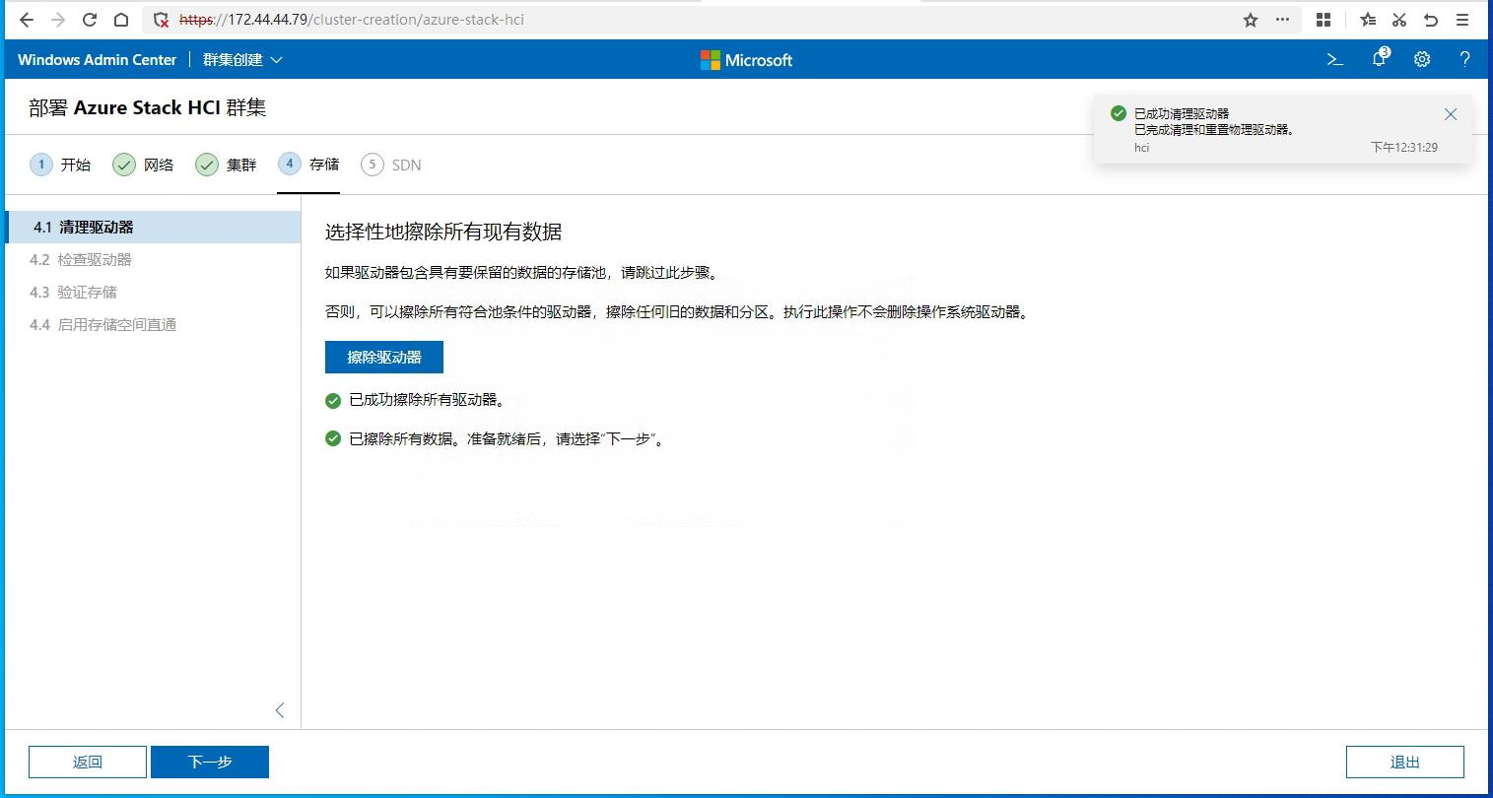Screen dimensions: 1493x798
Task: Open the 群集创建 dropdown menu
Action: tap(242, 60)
